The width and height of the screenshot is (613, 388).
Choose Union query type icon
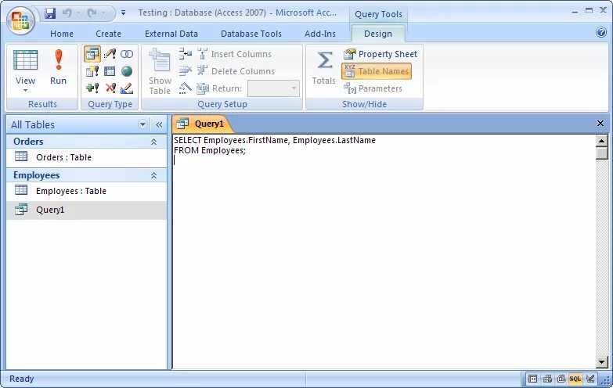pos(127,54)
